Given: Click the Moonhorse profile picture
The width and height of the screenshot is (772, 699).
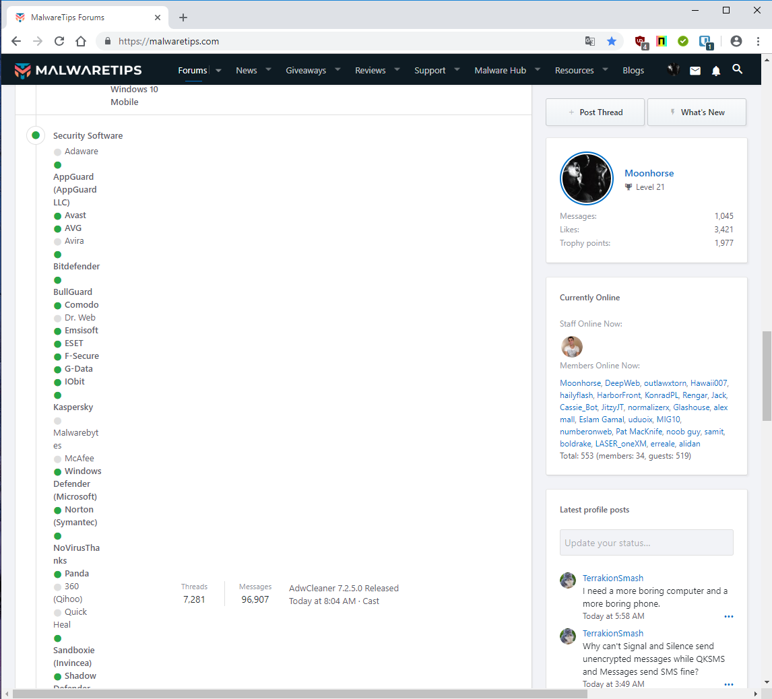Looking at the screenshot, I should click(x=587, y=178).
